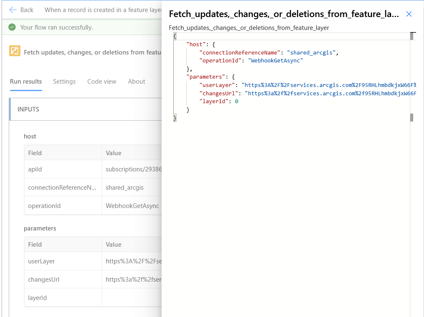Viewport: 424px width, 317px height.
Task: Click the INPUTS section header
Action: pos(29,109)
